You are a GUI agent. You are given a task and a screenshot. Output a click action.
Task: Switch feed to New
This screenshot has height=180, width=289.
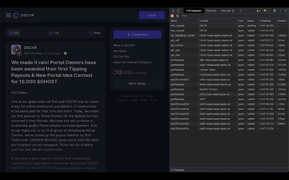coord(95,33)
